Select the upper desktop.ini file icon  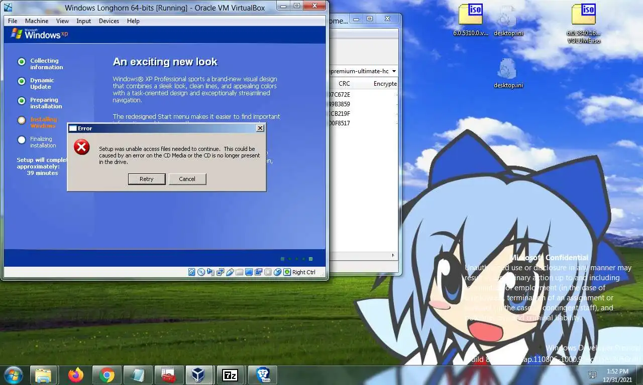(508, 20)
